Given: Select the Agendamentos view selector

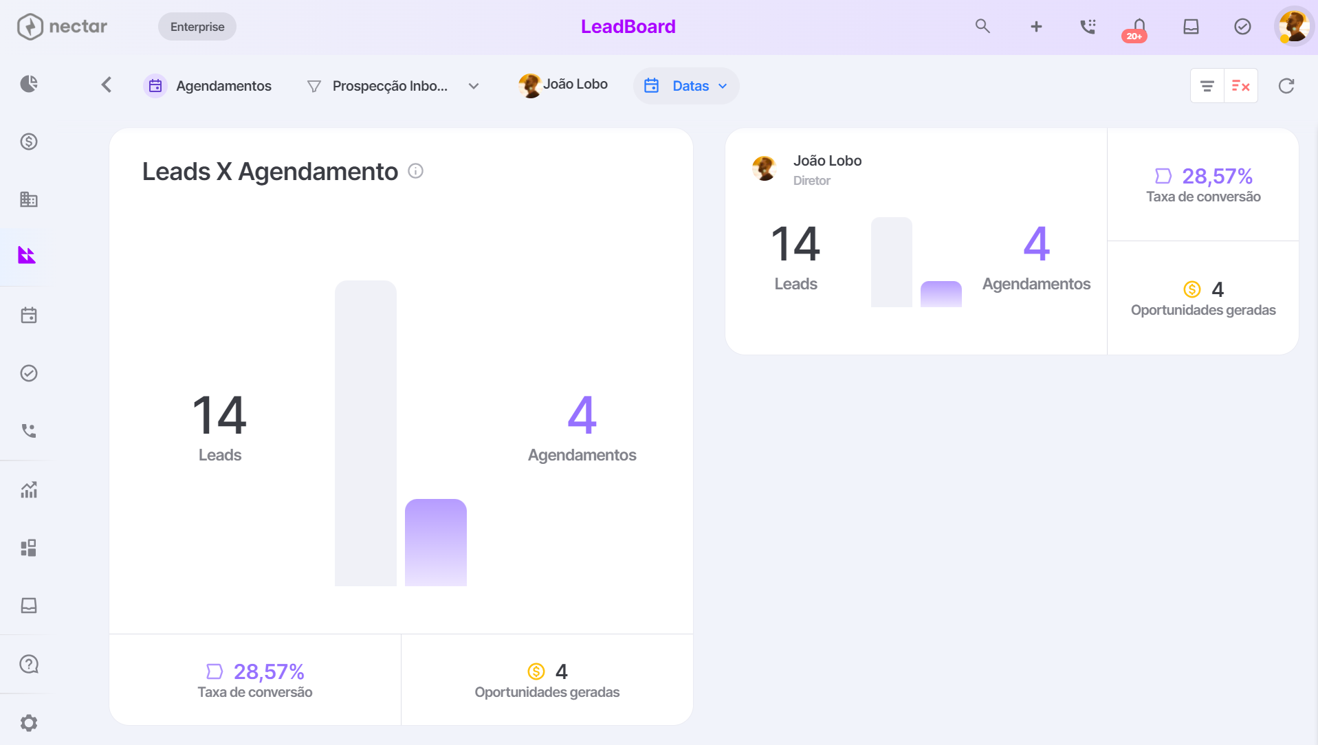Looking at the screenshot, I should point(208,86).
